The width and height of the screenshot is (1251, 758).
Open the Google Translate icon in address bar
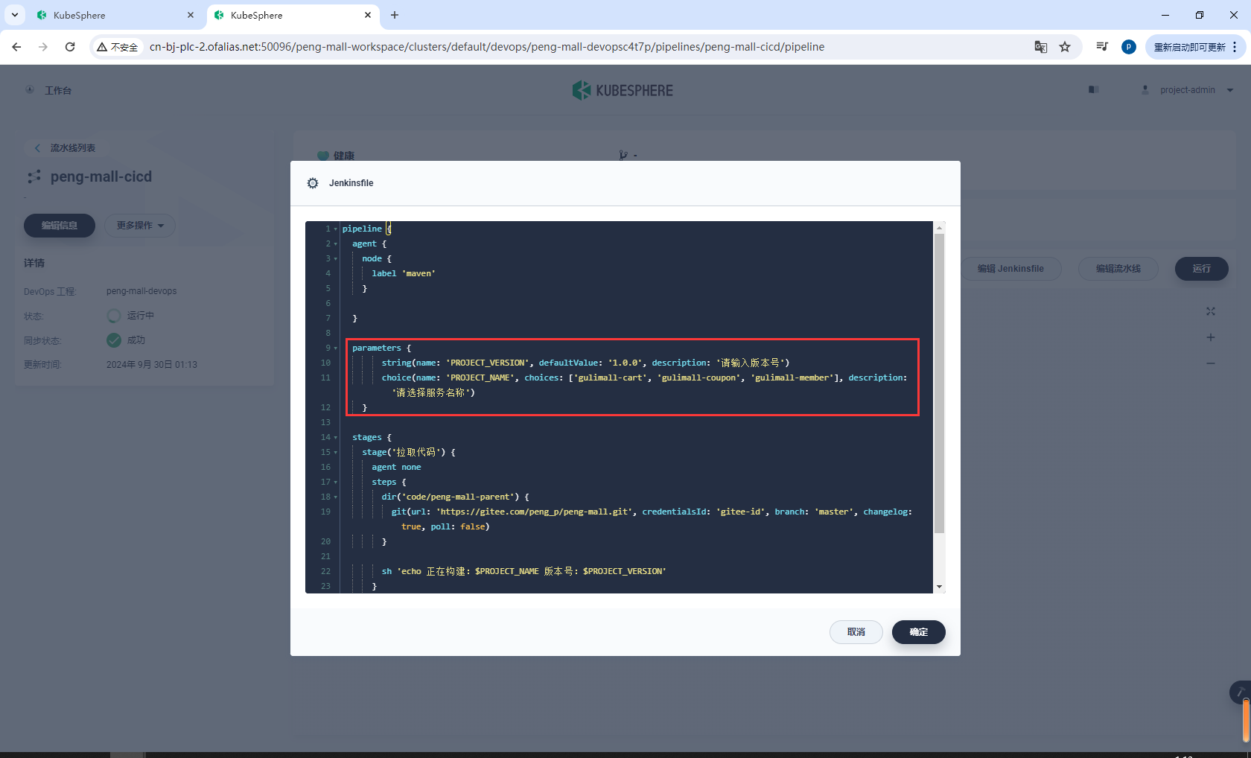tap(1041, 47)
